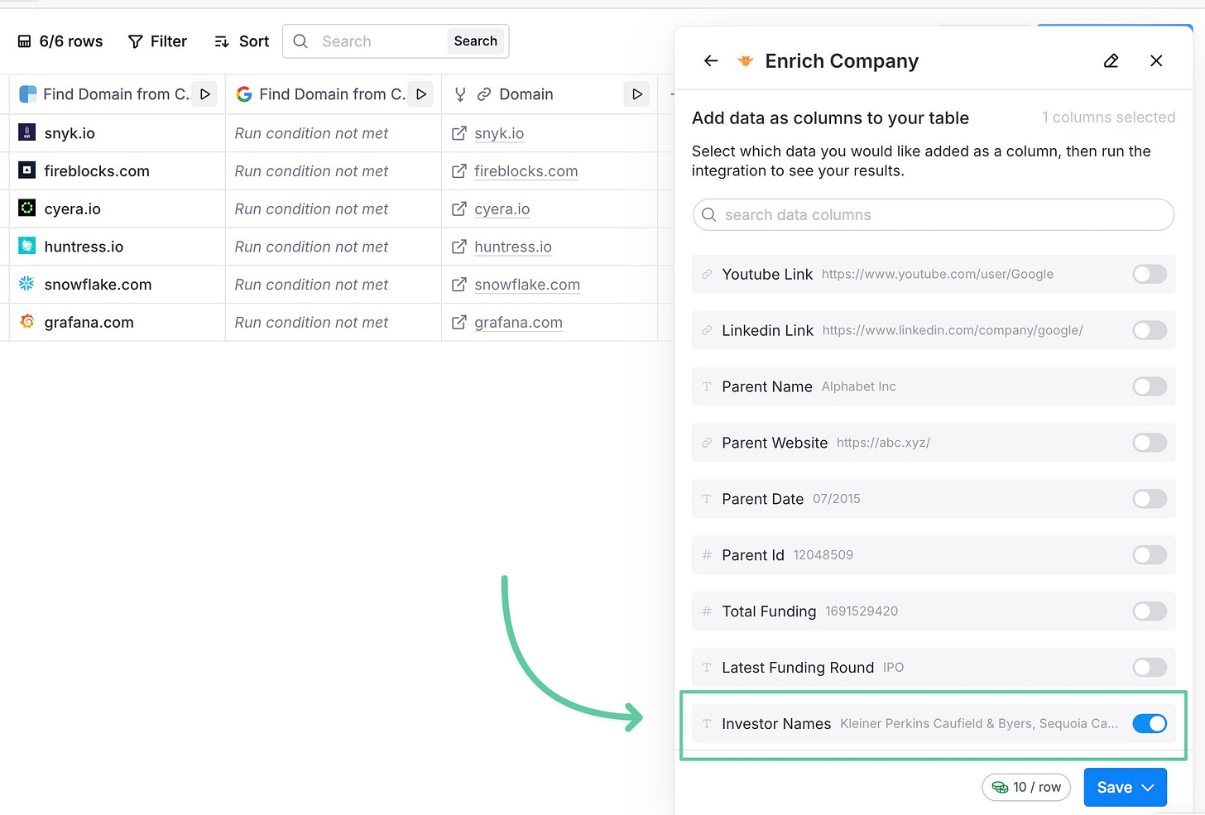Viewport: 1205px width, 815px height.
Task: Expand the Save button dropdown chevron
Action: pyautogui.click(x=1148, y=788)
